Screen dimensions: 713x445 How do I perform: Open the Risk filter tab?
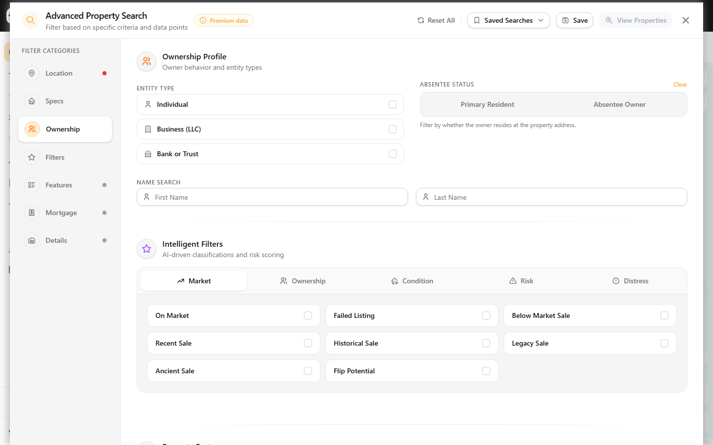click(x=521, y=281)
